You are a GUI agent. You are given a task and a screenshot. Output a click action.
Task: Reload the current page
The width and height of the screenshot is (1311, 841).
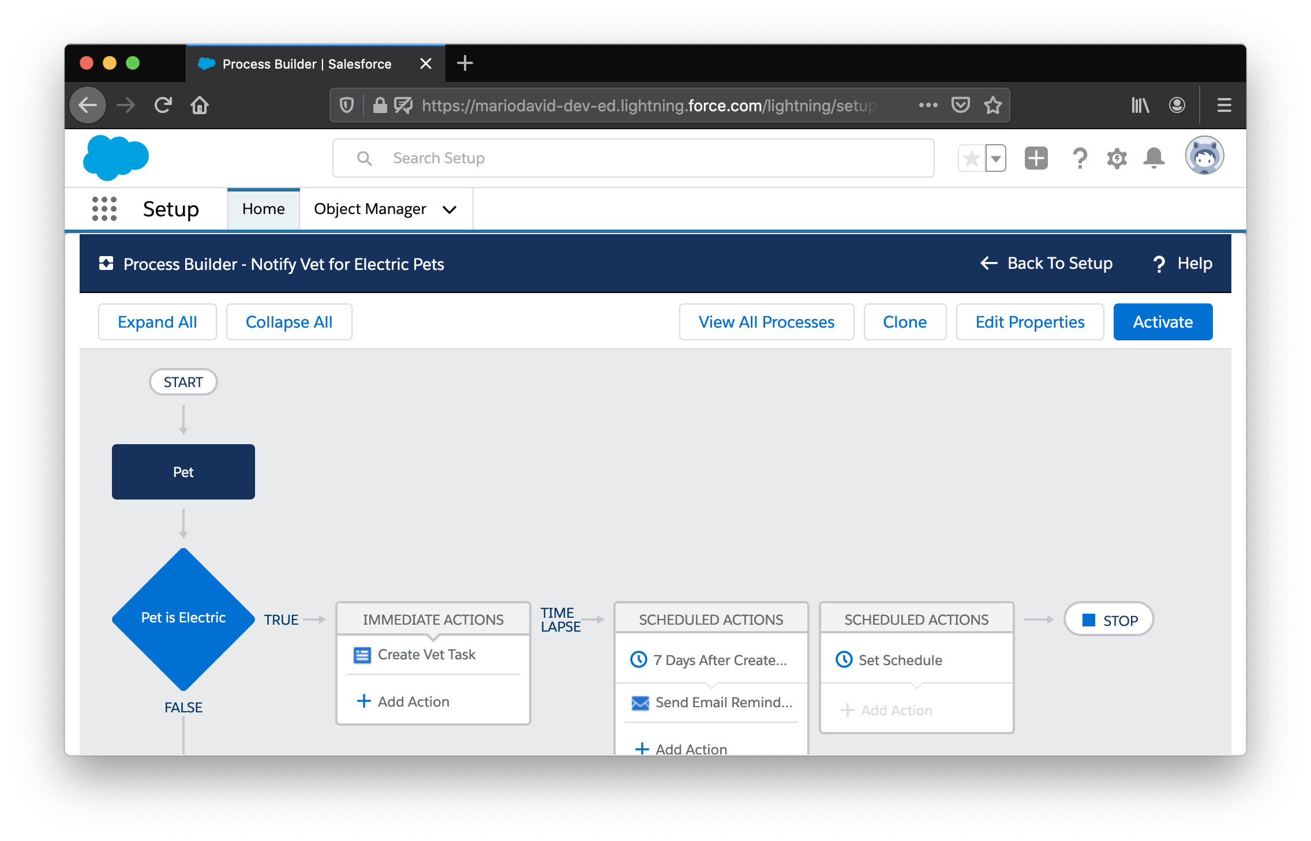163,106
